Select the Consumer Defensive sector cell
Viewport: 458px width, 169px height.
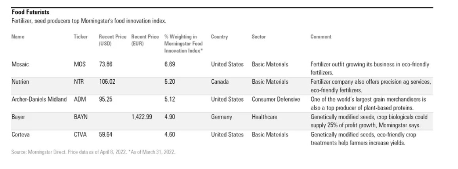pyautogui.click(x=276, y=100)
